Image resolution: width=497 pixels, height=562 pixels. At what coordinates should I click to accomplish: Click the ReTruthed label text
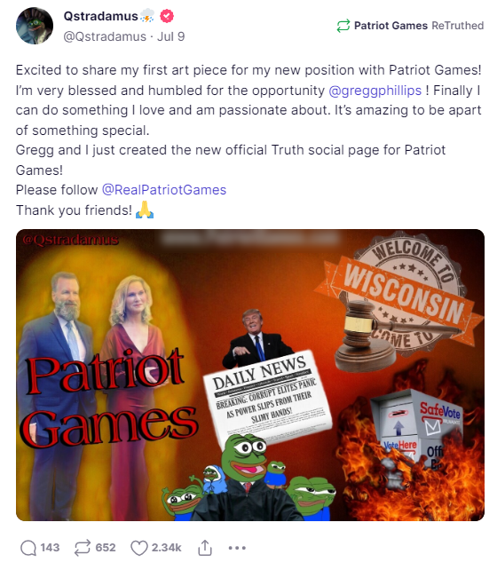(458, 26)
